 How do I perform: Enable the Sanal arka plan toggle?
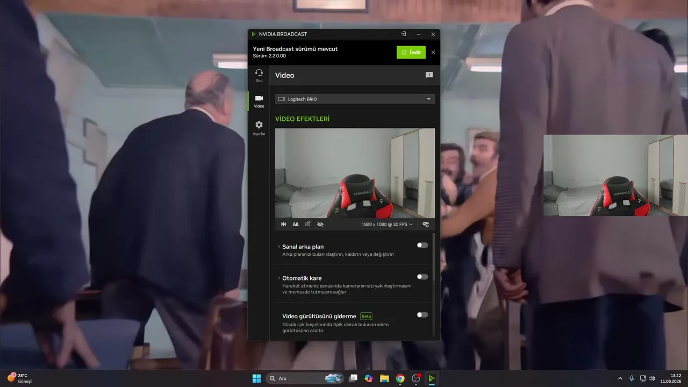(x=422, y=245)
